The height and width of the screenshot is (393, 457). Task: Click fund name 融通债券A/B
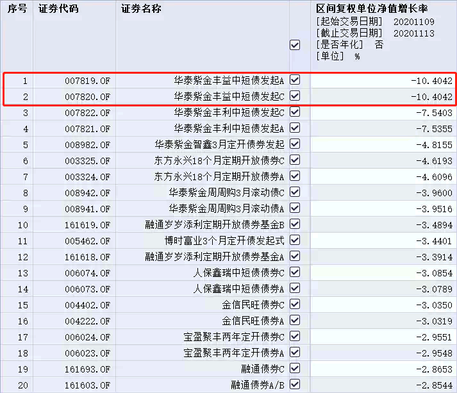(x=258, y=385)
